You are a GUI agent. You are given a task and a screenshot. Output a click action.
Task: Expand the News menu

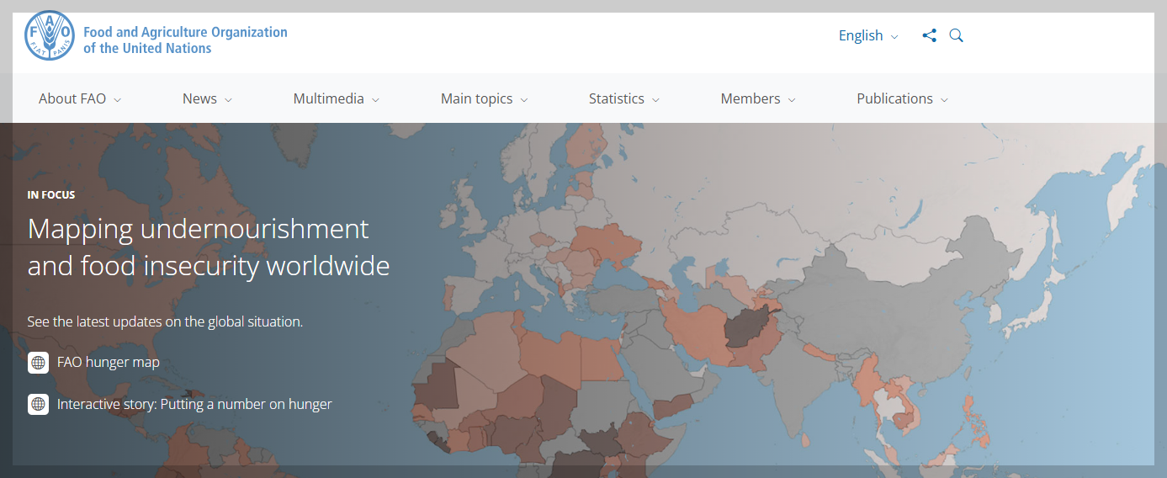click(207, 98)
